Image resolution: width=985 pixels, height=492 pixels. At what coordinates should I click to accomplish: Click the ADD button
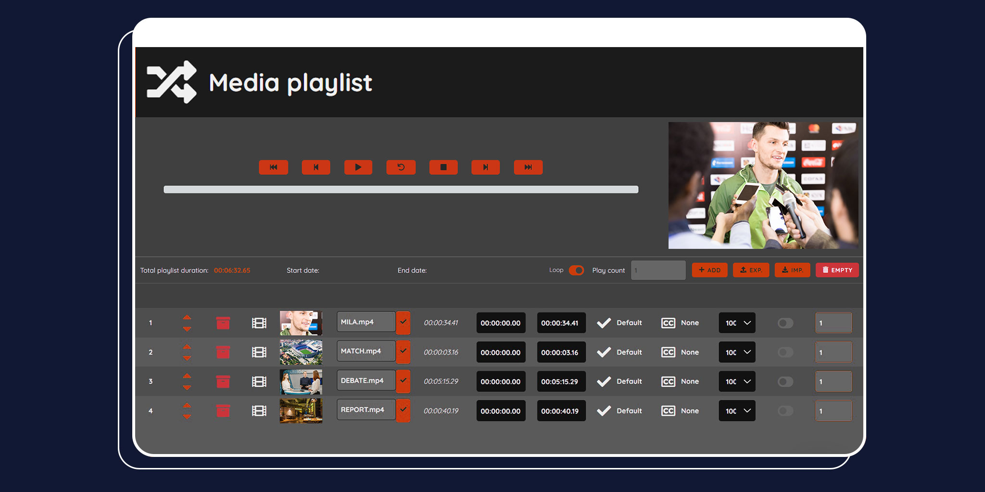[709, 270]
